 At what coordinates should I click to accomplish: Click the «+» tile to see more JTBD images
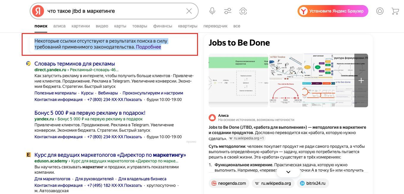pyautogui.click(x=361, y=80)
